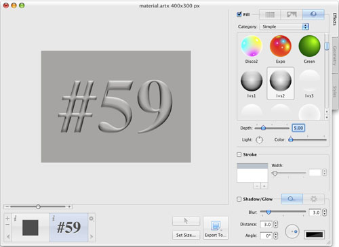
Task: Show next layers with right arrow
Action: tap(92, 237)
